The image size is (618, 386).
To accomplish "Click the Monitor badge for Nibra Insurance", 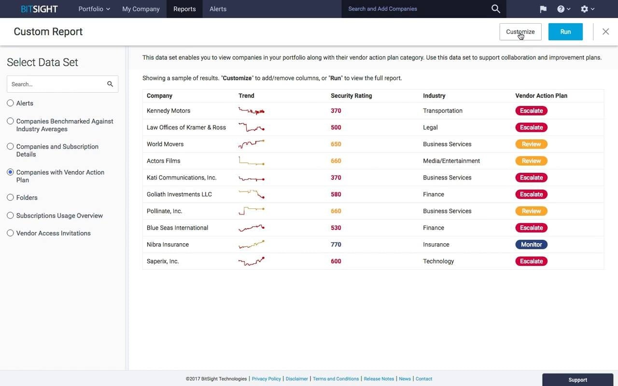I will pyautogui.click(x=531, y=245).
